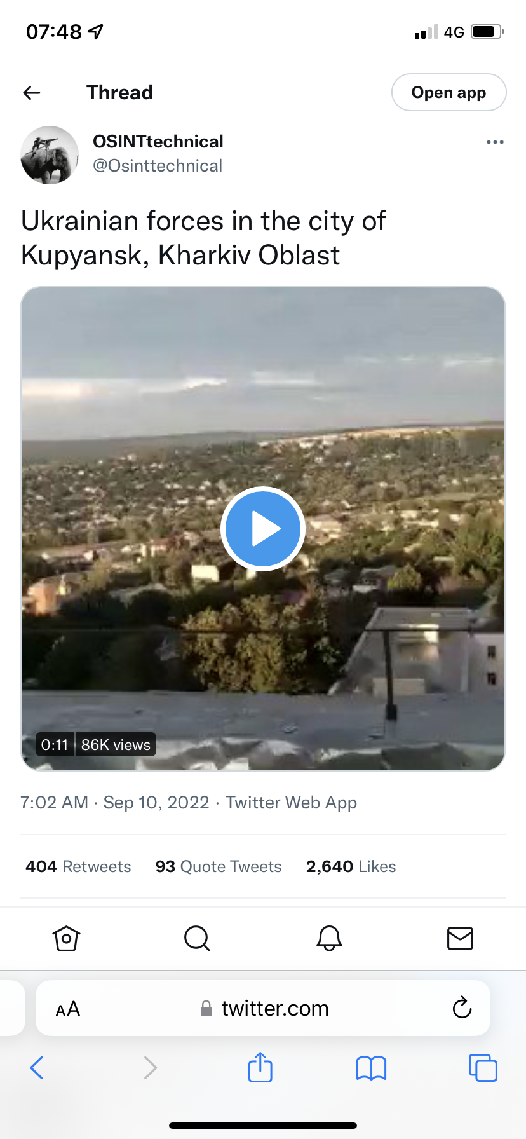Open Safari bookmarks book icon

(x=371, y=1068)
